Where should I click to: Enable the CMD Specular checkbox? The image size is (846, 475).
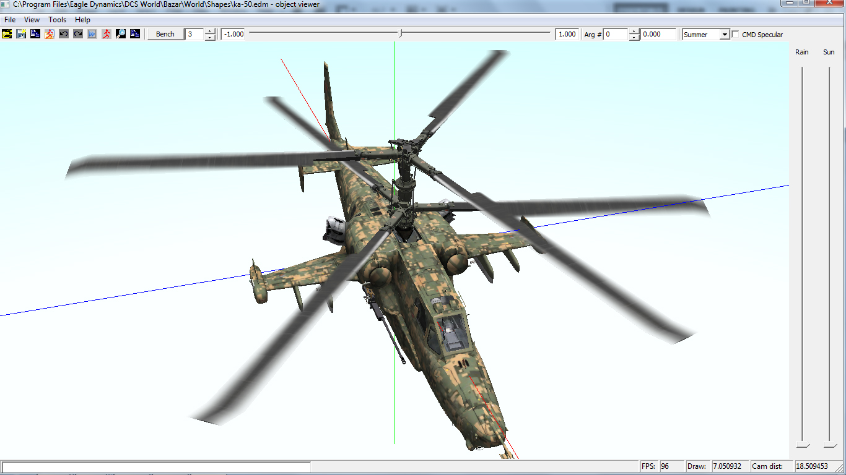[x=736, y=35]
